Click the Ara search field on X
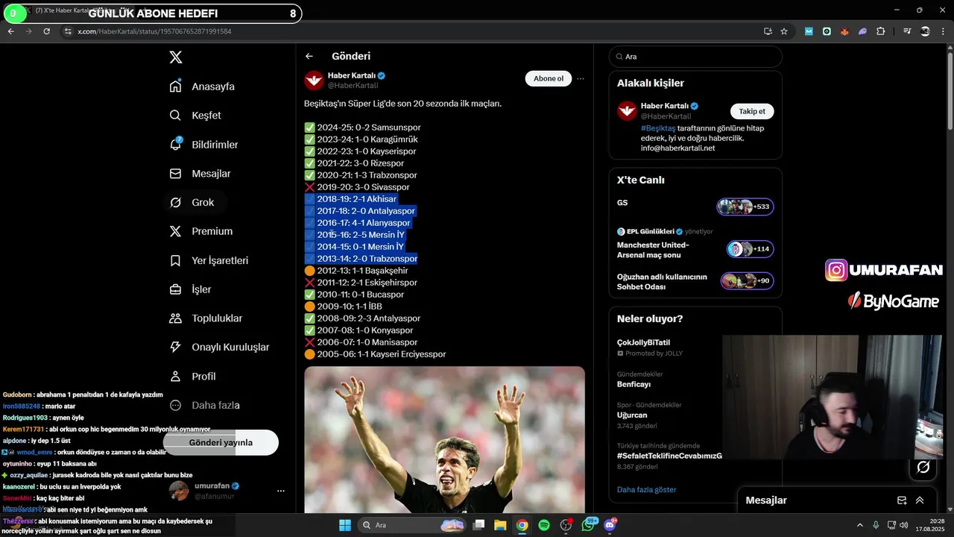The height and width of the screenshot is (537, 954). click(695, 57)
